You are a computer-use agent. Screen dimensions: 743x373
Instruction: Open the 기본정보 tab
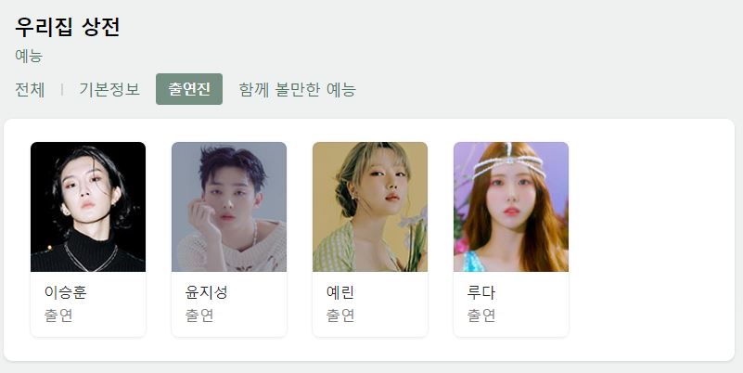coord(109,89)
